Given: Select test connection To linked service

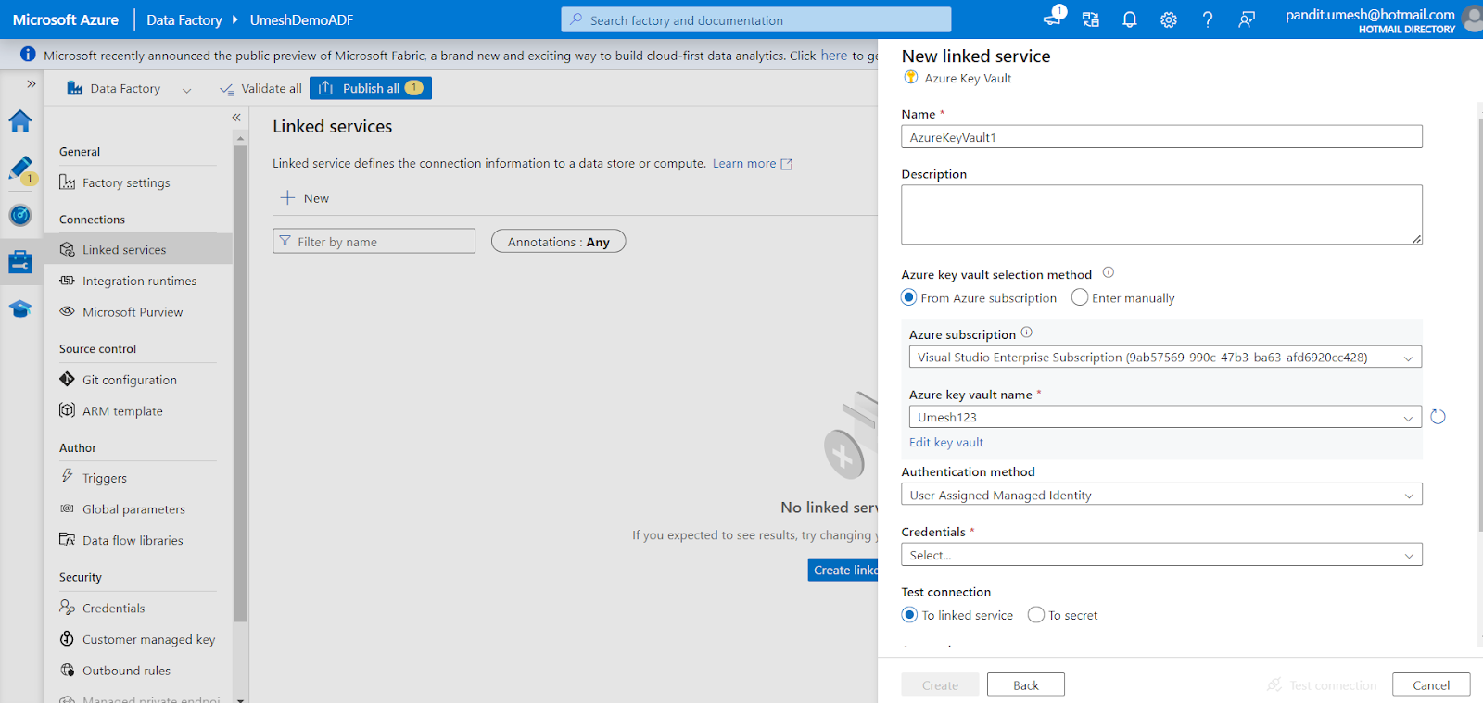Looking at the screenshot, I should click(x=909, y=615).
